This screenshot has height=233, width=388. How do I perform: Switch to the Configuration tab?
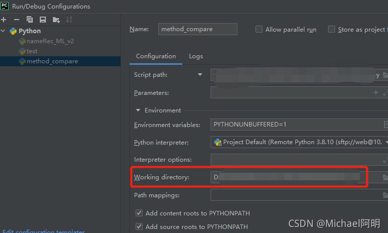tap(156, 56)
